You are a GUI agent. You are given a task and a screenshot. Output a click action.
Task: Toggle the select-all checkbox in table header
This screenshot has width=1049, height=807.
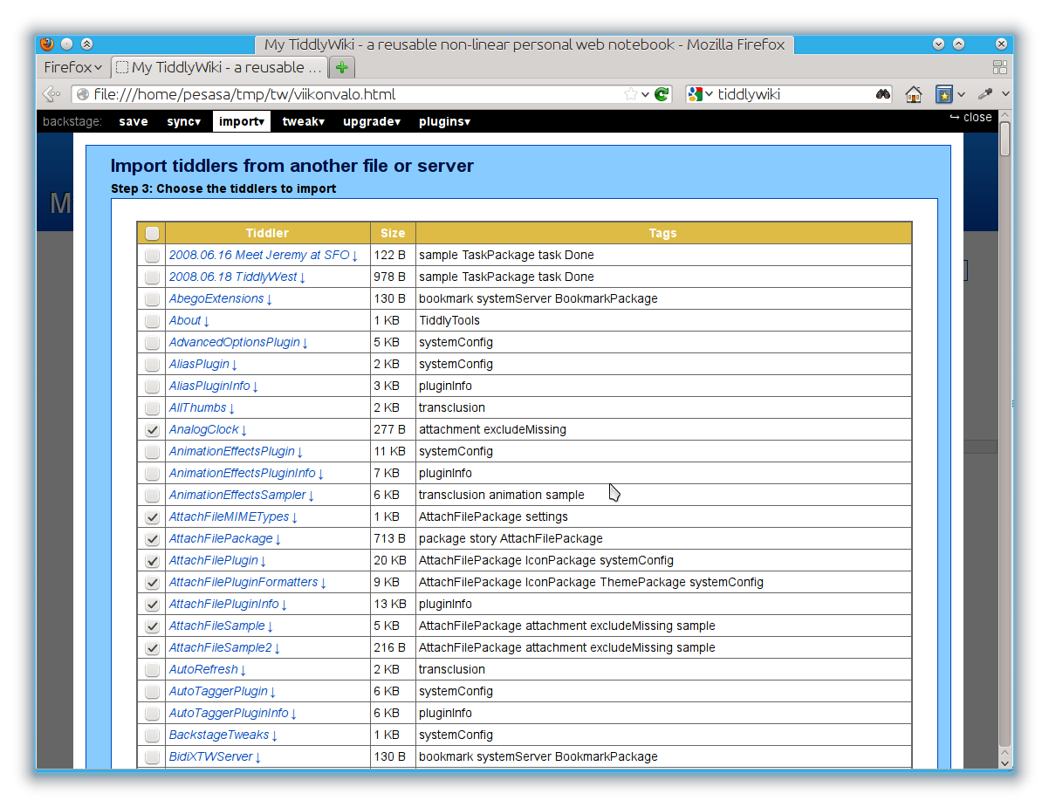152,233
